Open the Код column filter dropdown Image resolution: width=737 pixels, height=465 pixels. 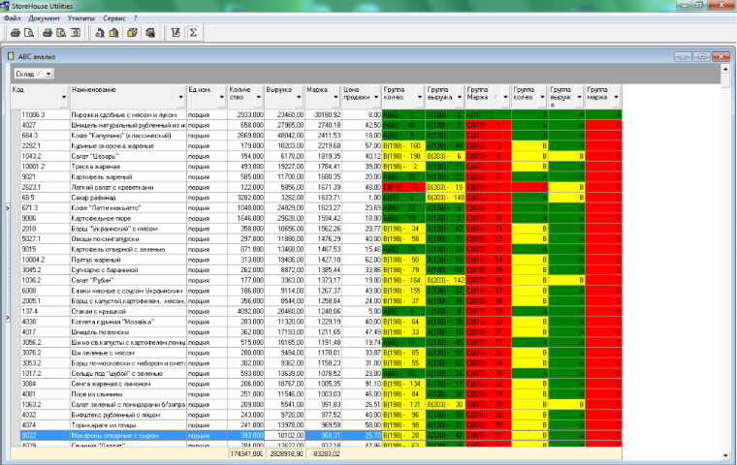(x=63, y=95)
